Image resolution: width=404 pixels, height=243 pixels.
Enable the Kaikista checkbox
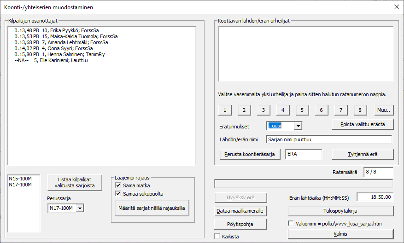tap(217, 237)
